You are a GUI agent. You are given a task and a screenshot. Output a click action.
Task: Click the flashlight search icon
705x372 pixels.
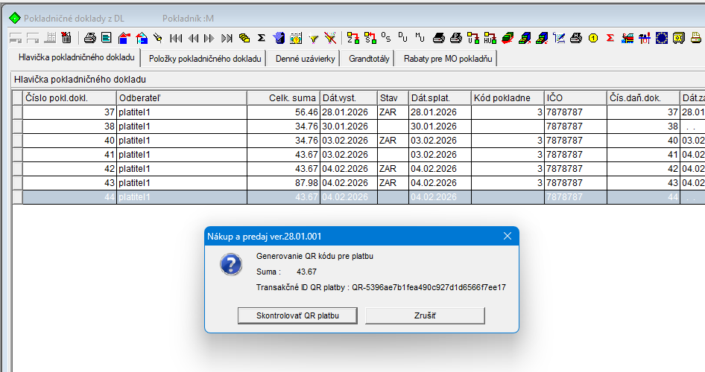[x=158, y=37]
